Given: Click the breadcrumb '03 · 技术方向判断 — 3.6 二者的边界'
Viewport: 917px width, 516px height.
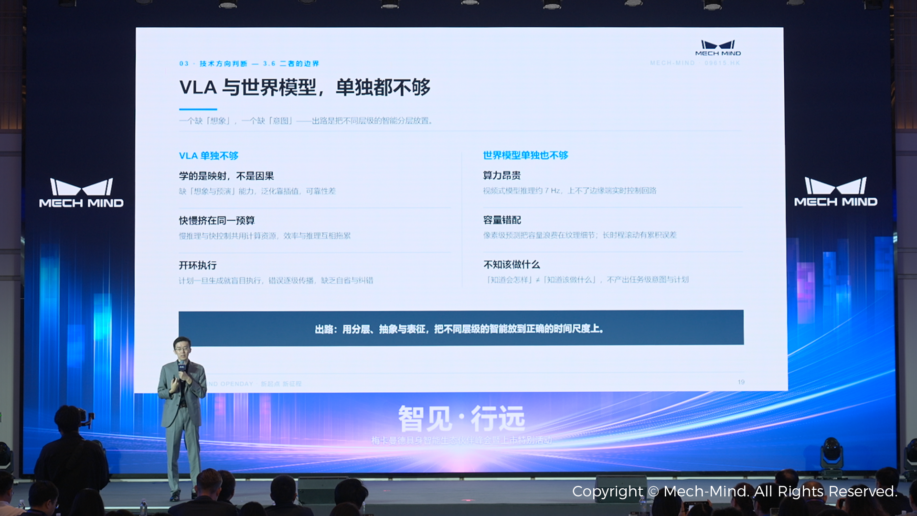Looking at the screenshot, I should [x=249, y=64].
